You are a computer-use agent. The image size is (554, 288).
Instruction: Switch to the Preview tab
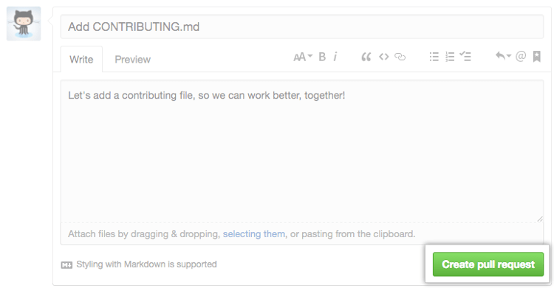click(x=132, y=59)
